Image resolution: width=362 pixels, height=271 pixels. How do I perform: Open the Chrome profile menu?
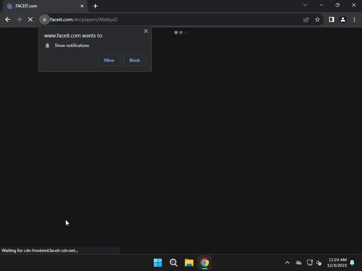click(x=343, y=20)
